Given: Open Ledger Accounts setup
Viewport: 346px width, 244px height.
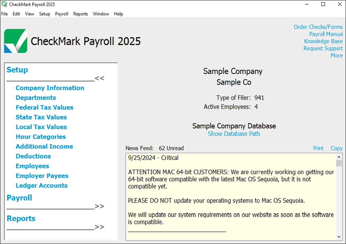Looking at the screenshot, I should 42,186.
